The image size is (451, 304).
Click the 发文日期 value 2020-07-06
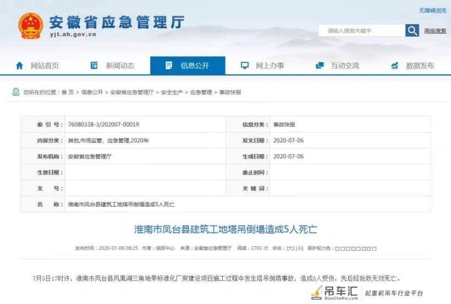[288, 140]
